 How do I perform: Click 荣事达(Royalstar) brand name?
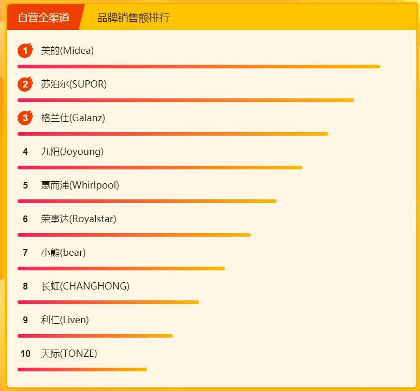[78, 219]
